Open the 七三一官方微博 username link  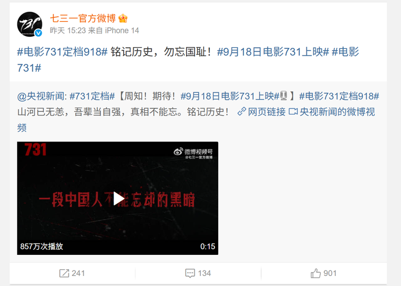pyautogui.click(x=83, y=18)
